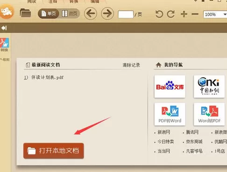Collapse the sidebar using 收起
Screen dimensions: 227x172
5,60
